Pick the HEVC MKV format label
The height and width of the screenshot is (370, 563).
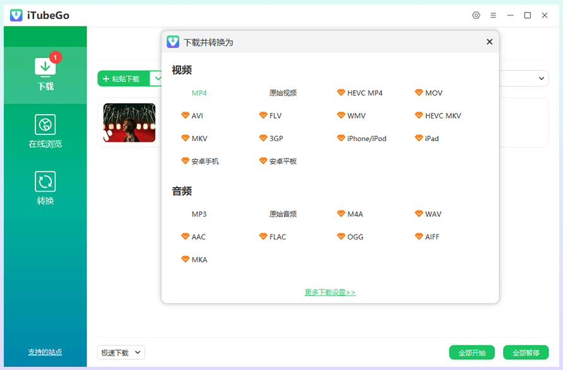coord(443,116)
